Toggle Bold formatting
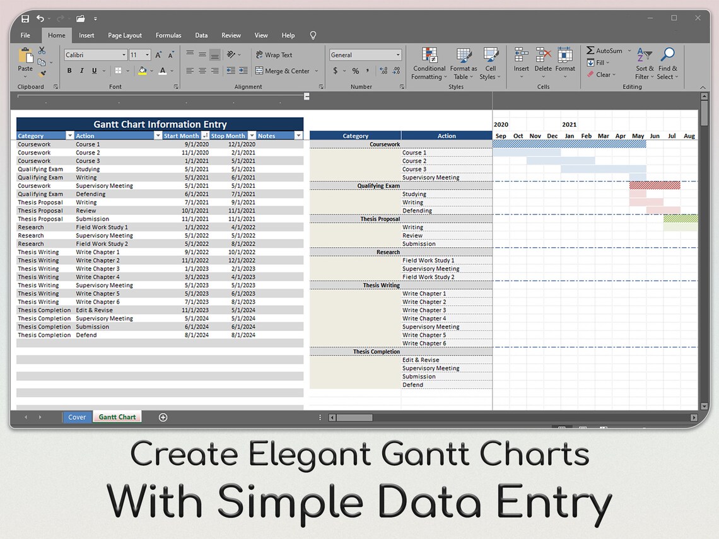Viewport: 719px width, 539px height. (69, 71)
